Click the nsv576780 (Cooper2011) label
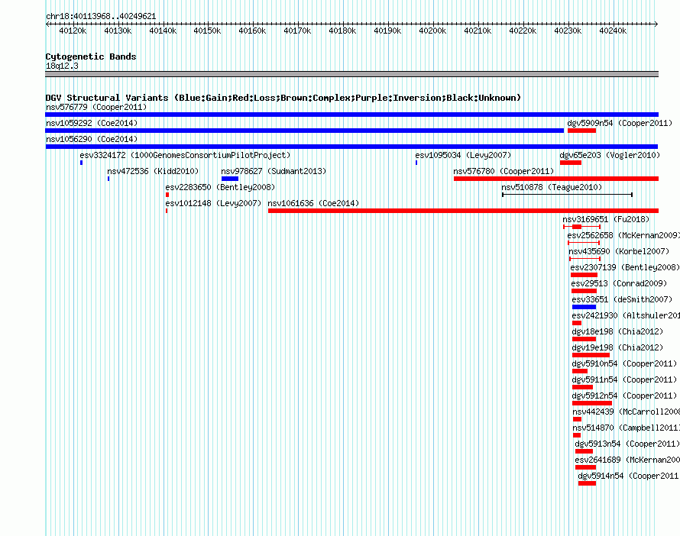Screen dimensions: 680x536 [504, 171]
